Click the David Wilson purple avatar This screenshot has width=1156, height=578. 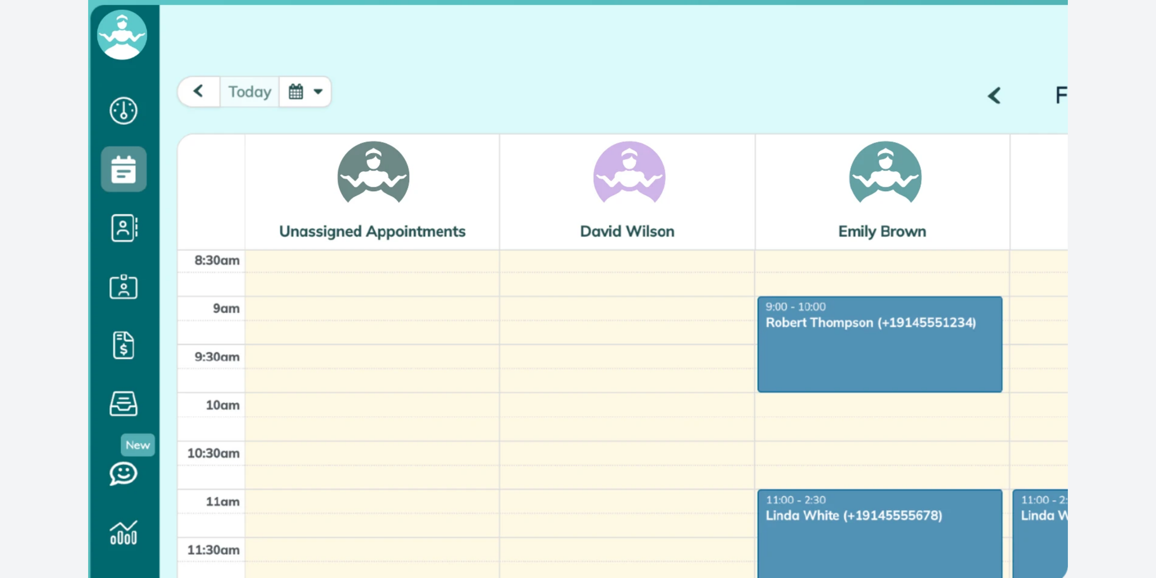(629, 173)
